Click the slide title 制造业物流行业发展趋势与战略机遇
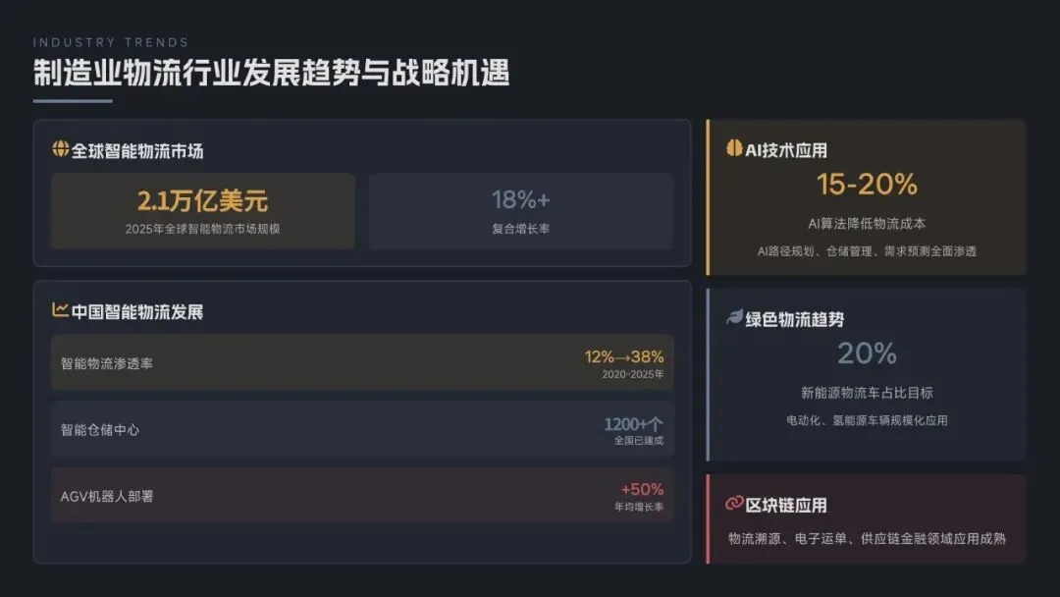 pos(271,73)
